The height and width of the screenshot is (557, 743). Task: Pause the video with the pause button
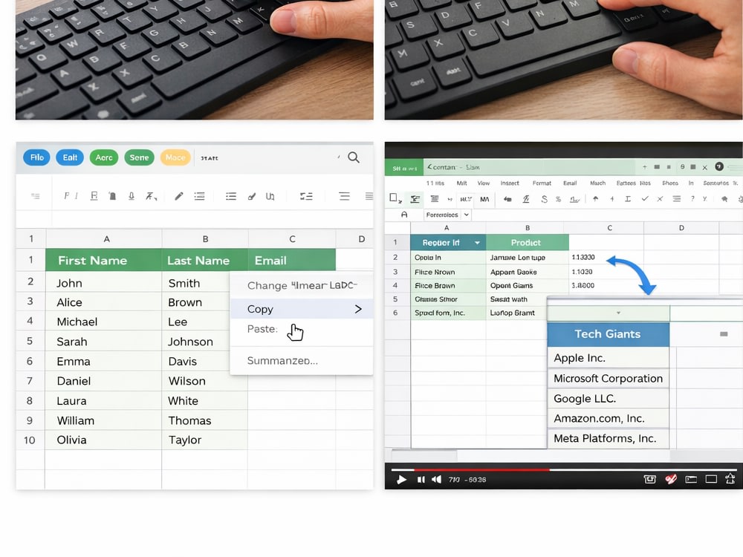point(421,479)
